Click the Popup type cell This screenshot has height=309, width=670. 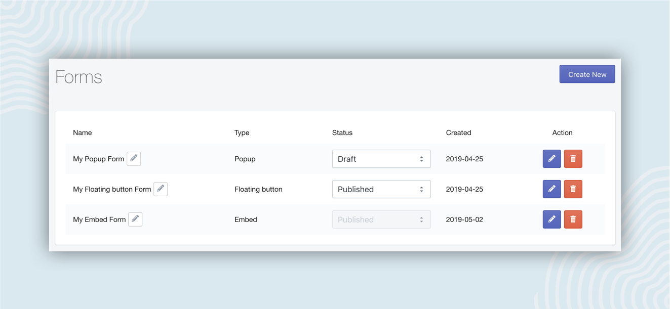tap(245, 159)
